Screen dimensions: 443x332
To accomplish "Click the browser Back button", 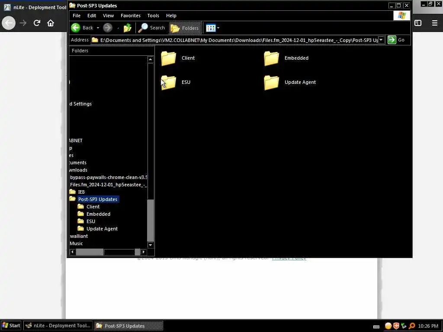I will pyautogui.click(x=9, y=23).
